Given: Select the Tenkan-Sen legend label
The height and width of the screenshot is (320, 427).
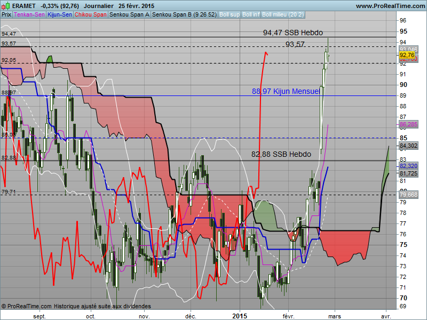Looking at the screenshot, I should (29, 15).
